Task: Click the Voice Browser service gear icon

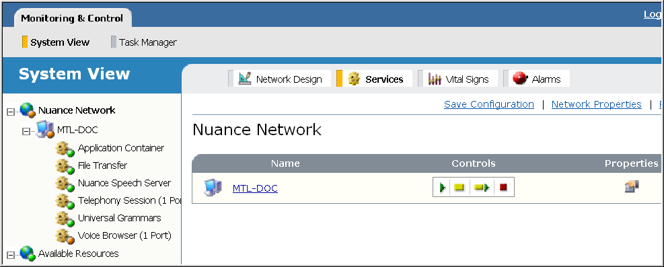Action: click(65, 236)
